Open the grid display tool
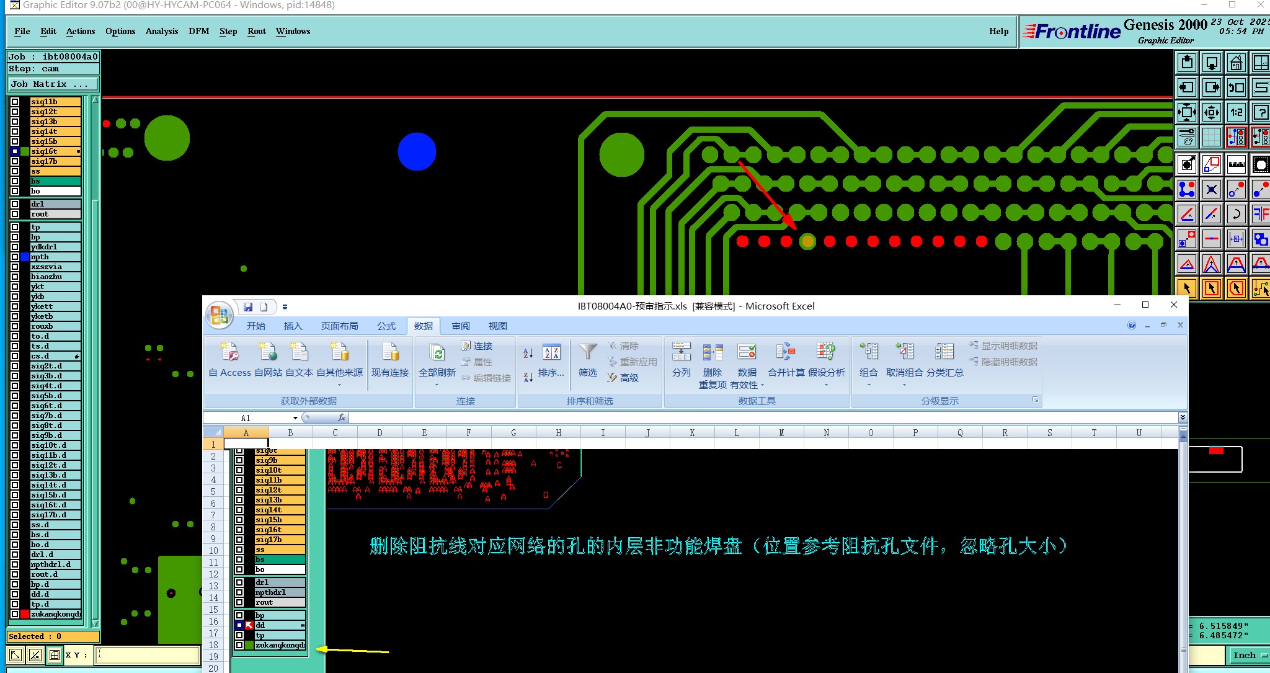This screenshot has width=1270, height=673. 1211,137
